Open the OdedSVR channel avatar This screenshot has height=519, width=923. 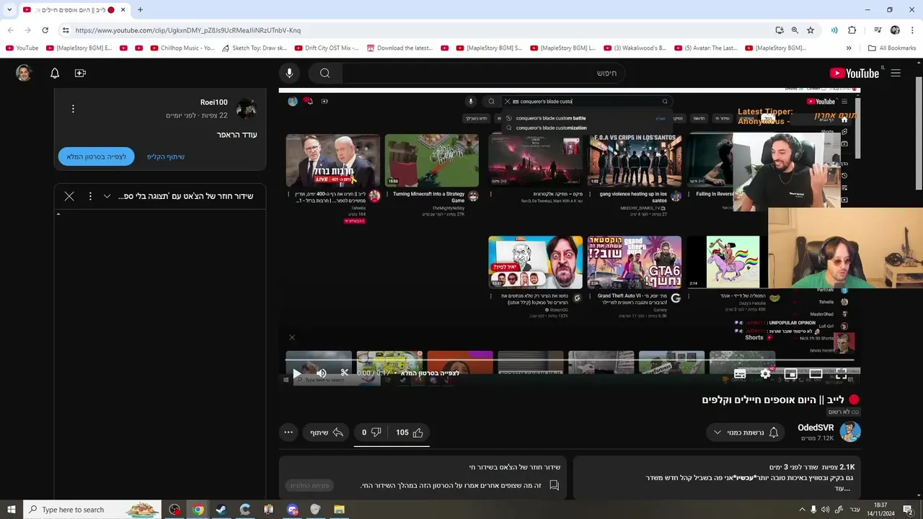[x=850, y=432]
